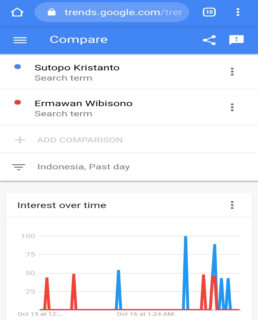Screen dimensions: 258x320
Task: Edit the Sutopo Kristanto search term
Action: point(77,68)
